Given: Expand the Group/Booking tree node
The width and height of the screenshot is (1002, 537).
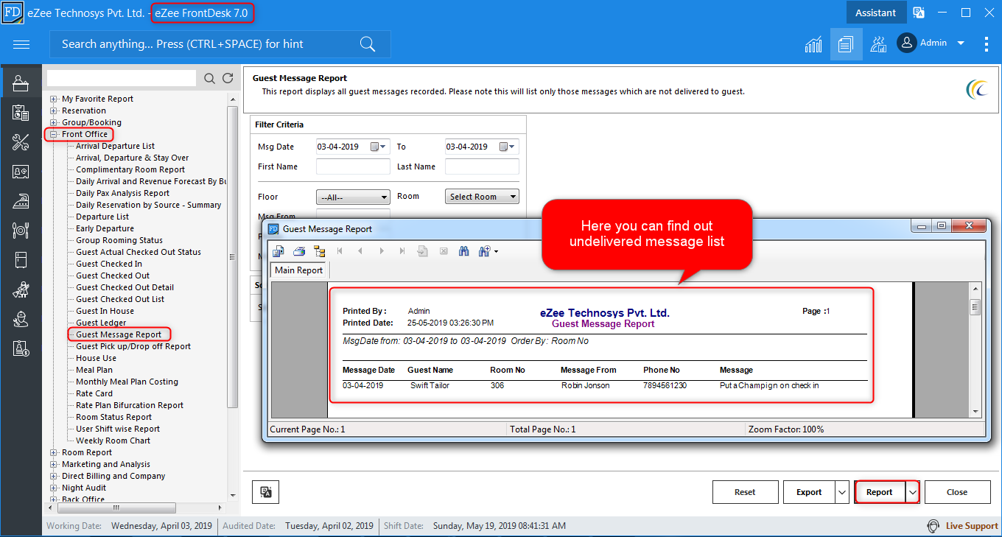Looking at the screenshot, I should click(x=54, y=122).
